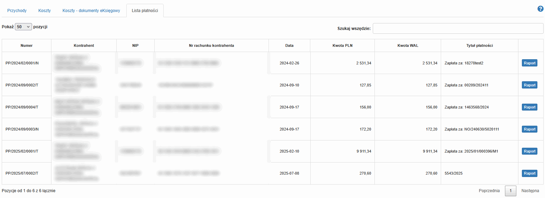Open Raport for payment PP/2024/02/0001/N
Viewport: 545px width, 198px height.
tap(529, 63)
